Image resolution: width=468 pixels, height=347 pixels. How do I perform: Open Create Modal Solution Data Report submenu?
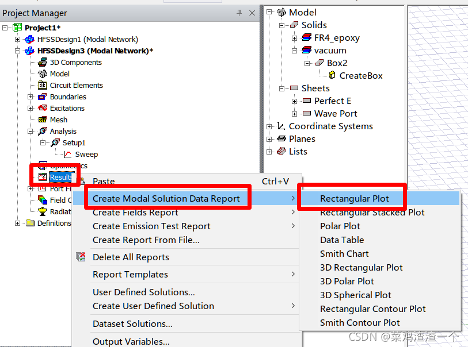[x=186, y=198]
